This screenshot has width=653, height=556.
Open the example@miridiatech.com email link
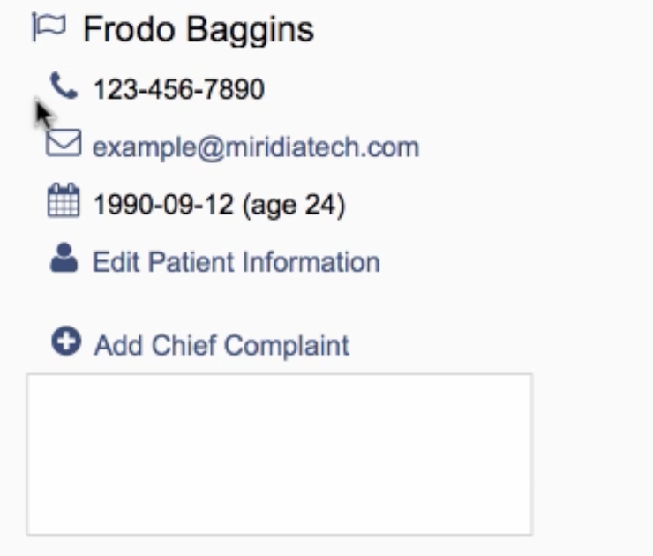(256, 147)
